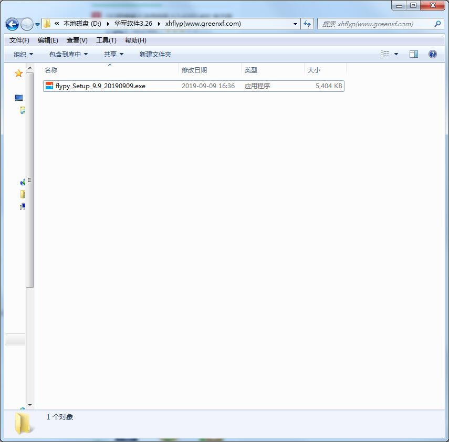Click the navigation pane scroll down arrow
Image resolution: width=449 pixels, height=442 pixels.
[30, 405]
